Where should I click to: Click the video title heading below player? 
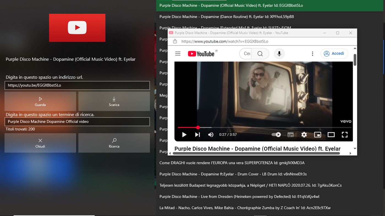(257, 149)
